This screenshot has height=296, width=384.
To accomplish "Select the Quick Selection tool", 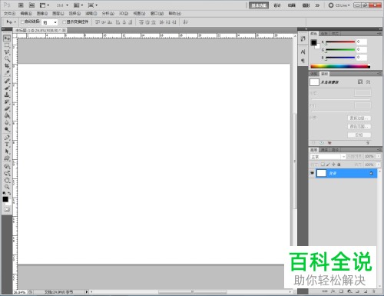I will (x=7, y=59).
